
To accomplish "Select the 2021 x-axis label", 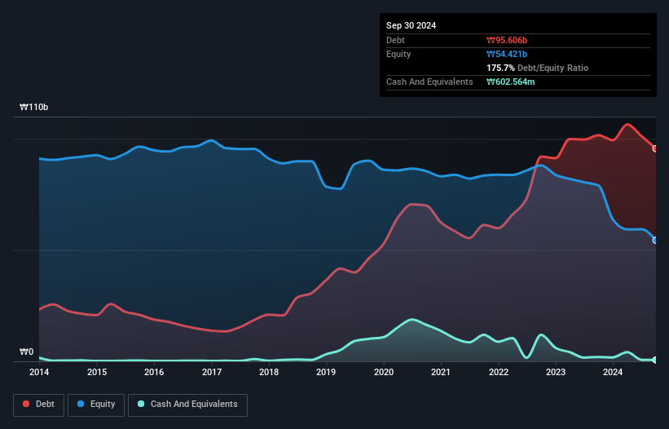I will point(441,372).
